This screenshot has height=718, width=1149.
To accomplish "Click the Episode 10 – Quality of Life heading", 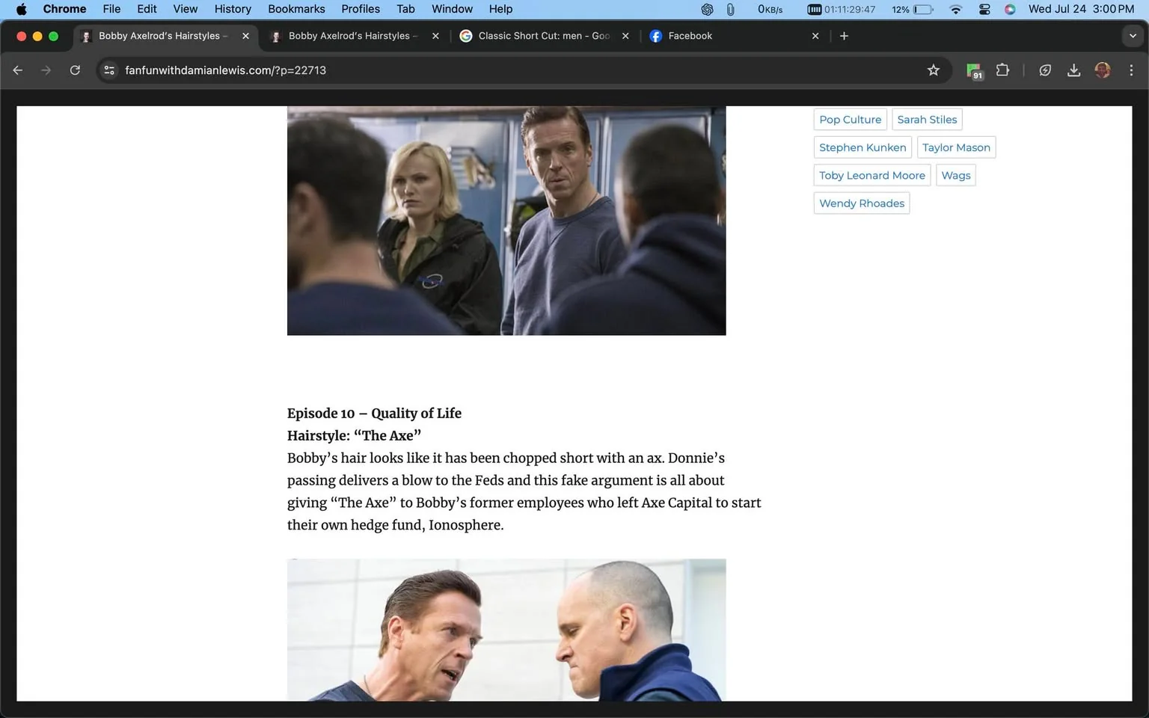I will pyautogui.click(x=374, y=414).
